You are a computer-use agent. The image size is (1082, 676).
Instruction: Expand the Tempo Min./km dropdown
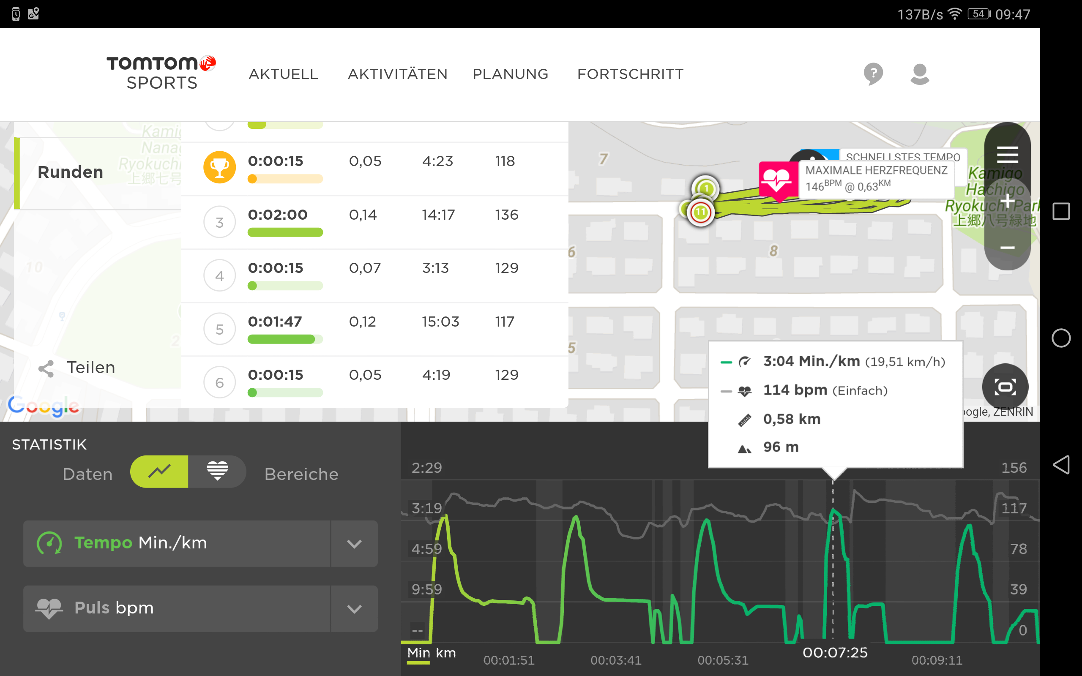(354, 544)
